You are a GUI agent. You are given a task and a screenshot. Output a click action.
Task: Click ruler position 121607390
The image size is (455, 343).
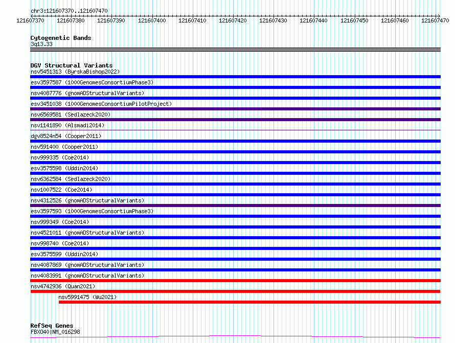[111, 20]
